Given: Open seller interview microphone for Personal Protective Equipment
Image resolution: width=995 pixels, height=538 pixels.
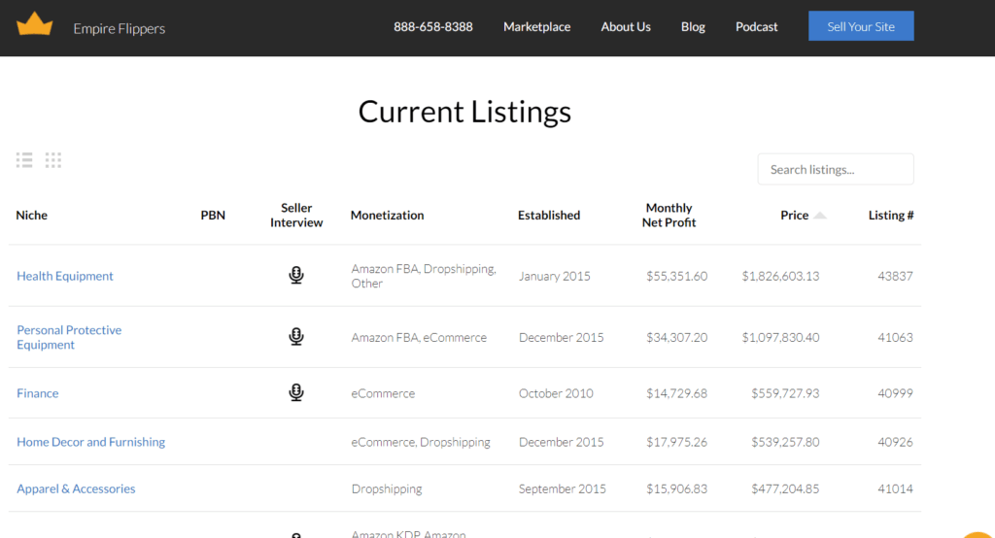Looking at the screenshot, I should click(295, 336).
